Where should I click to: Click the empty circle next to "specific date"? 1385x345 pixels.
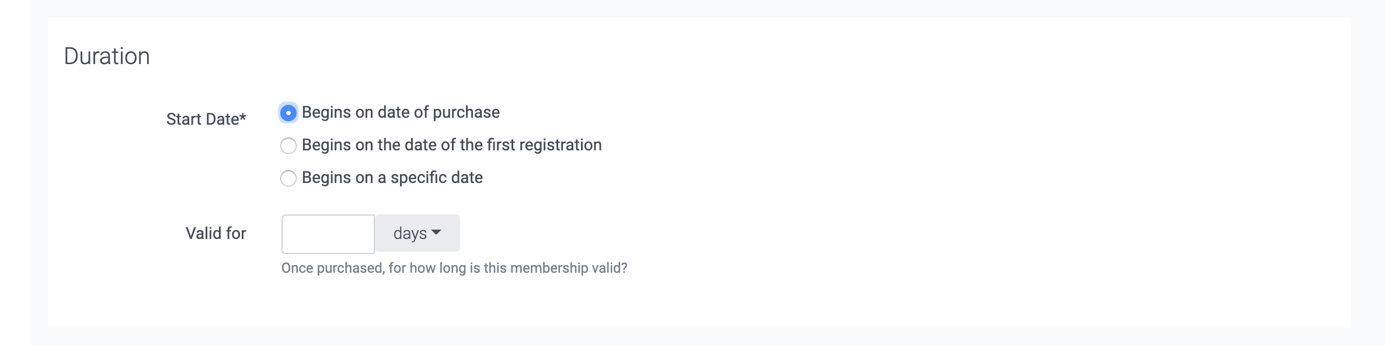[x=288, y=178]
